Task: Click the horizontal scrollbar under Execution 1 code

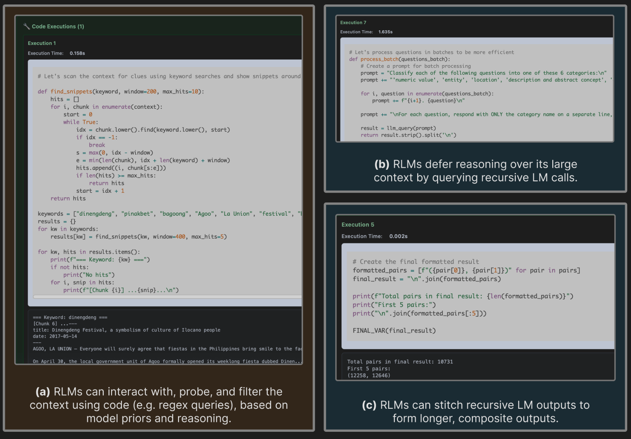Action: [x=167, y=297]
